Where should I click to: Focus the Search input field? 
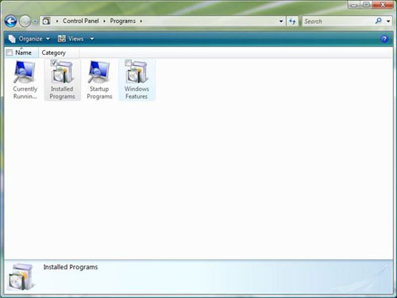tap(339, 21)
